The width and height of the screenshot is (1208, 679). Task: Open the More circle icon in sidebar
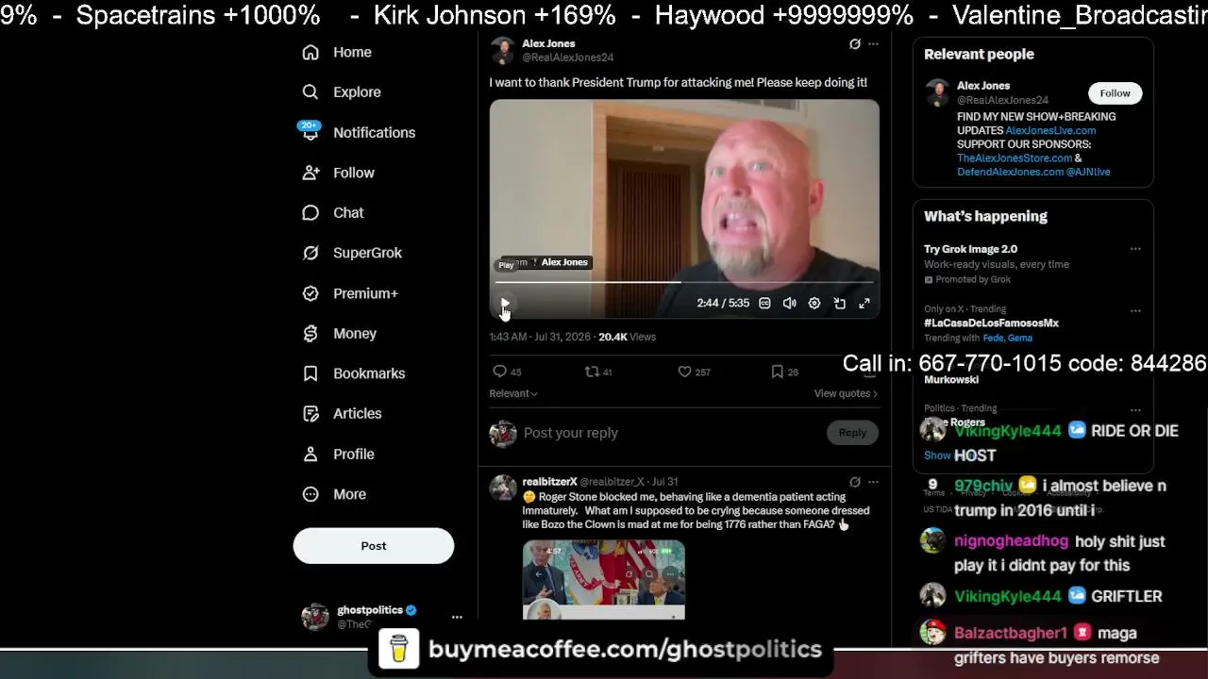click(x=310, y=494)
